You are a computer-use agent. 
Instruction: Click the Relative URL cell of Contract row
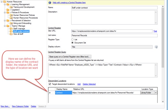coord(106,93)
